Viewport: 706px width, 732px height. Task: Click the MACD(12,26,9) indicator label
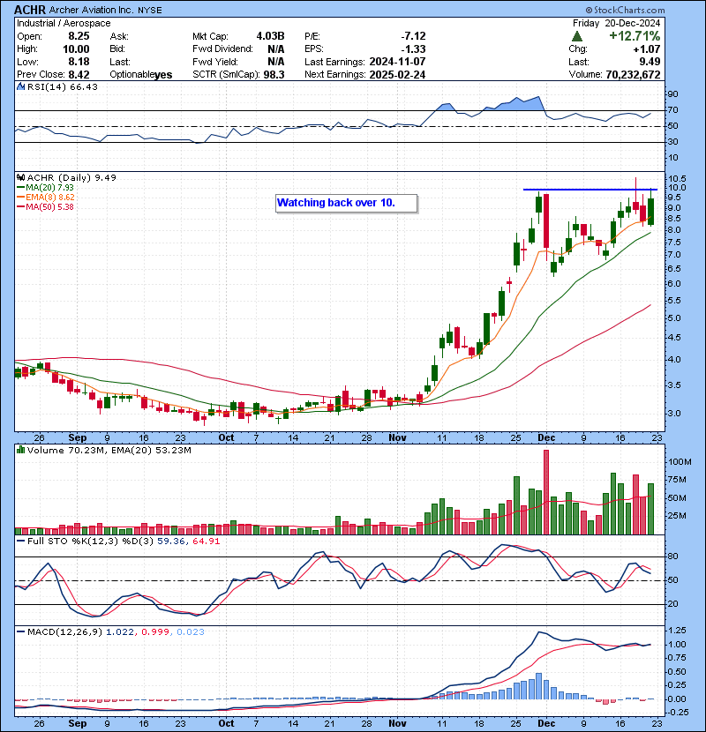pos(64,632)
